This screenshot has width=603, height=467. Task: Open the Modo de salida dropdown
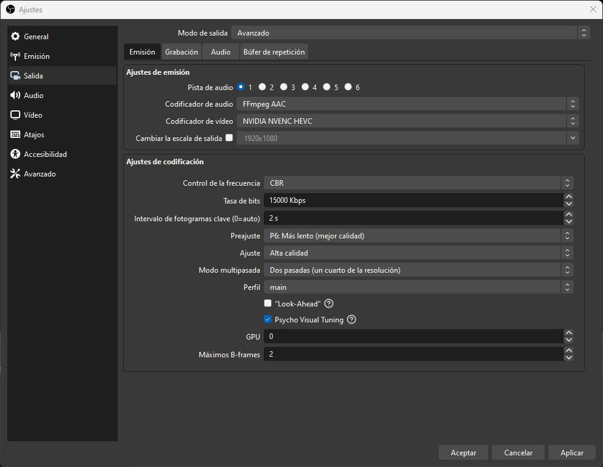410,33
